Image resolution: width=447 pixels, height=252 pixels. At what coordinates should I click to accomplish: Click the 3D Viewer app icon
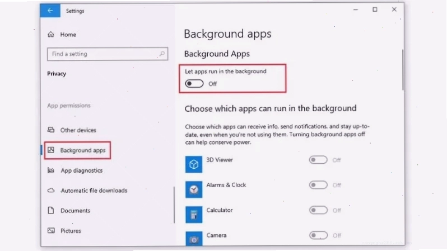click(x=194, y=164)
